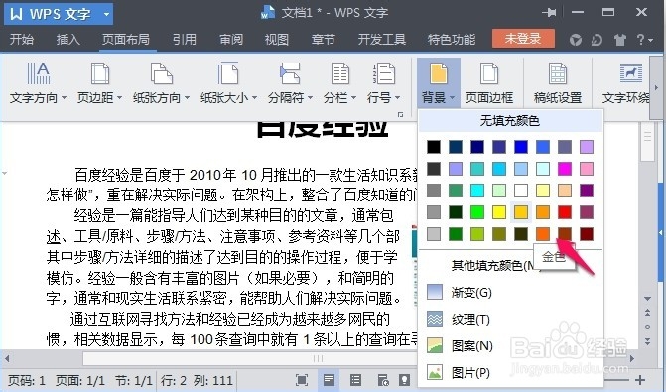Image resolution: width=666 pixels, height=392 pixels.
Task: Open the 纸张大小 paper size tool
Action: point(228,82)
